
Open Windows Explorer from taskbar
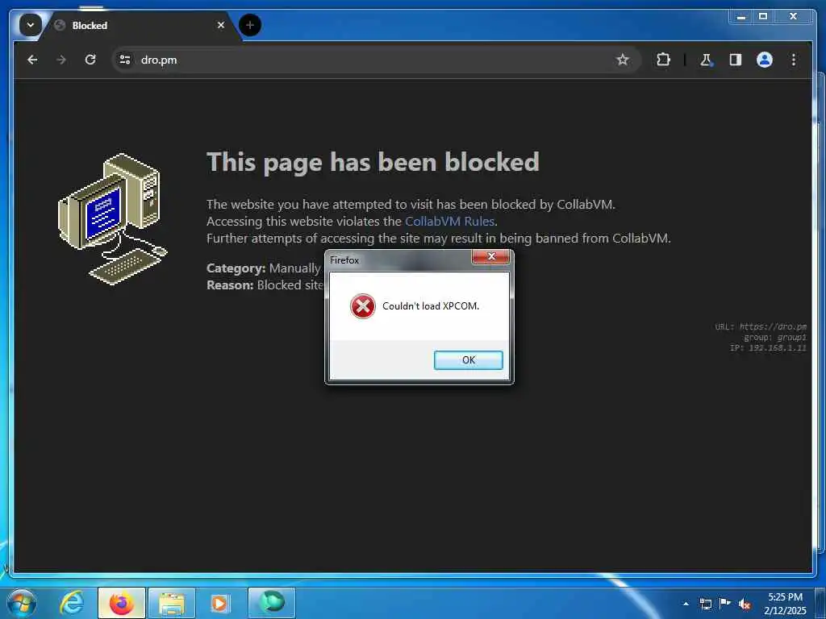[172, 603]
